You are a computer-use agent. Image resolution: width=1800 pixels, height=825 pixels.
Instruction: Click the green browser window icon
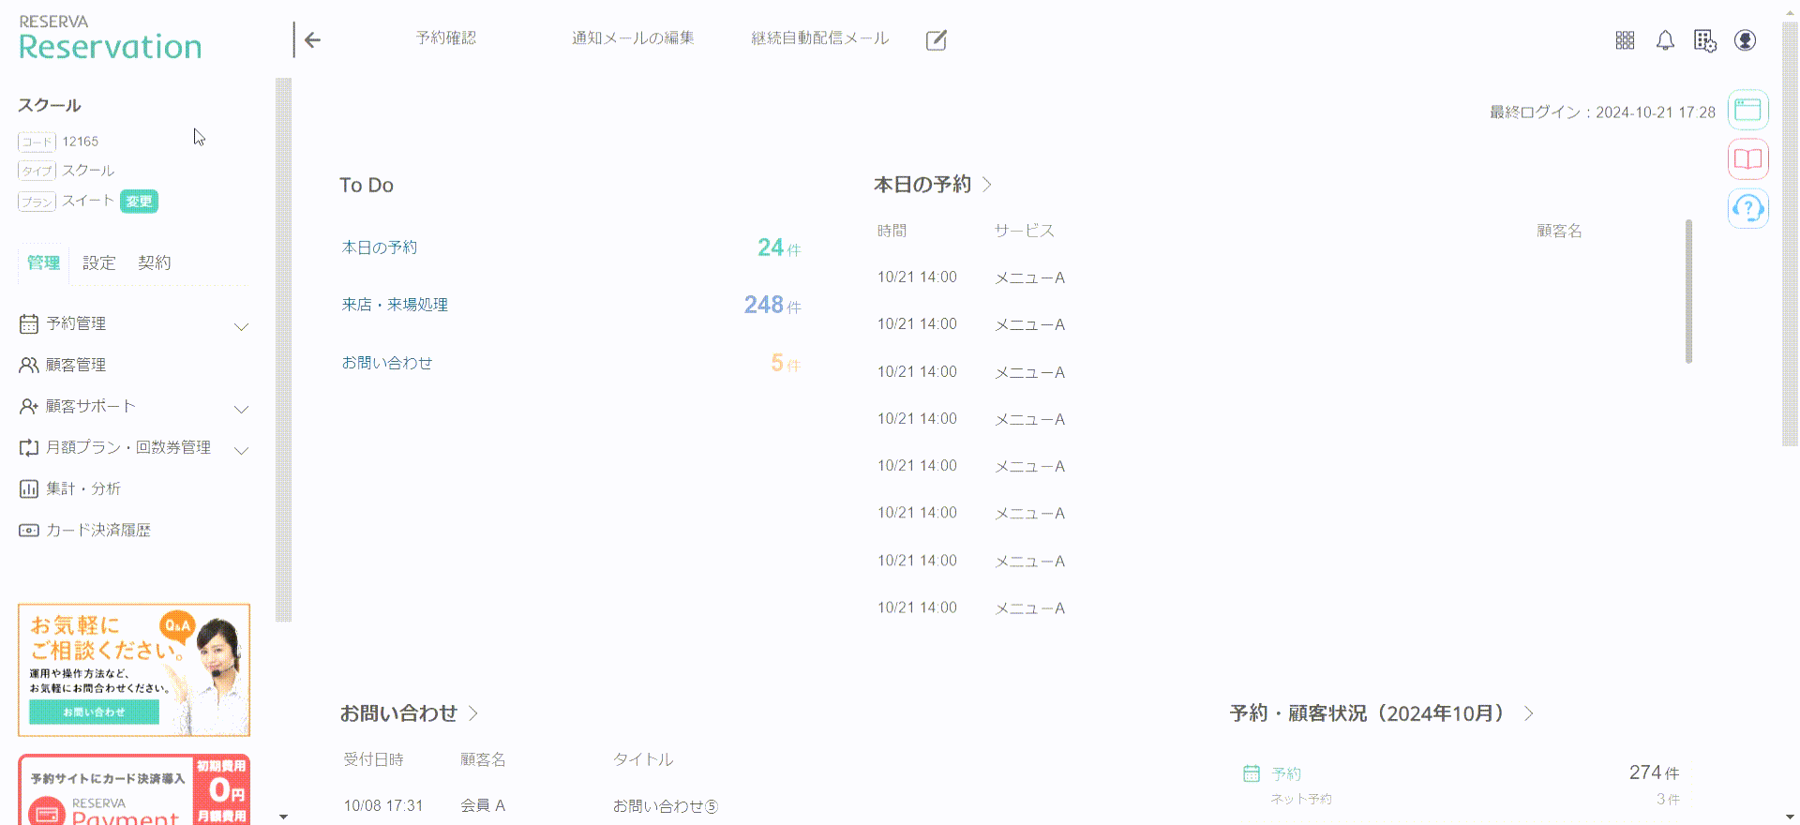click(1747, 110)
